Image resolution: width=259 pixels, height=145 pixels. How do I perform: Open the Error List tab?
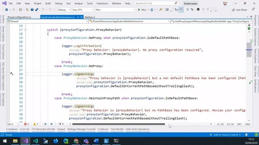coord(25,129)
